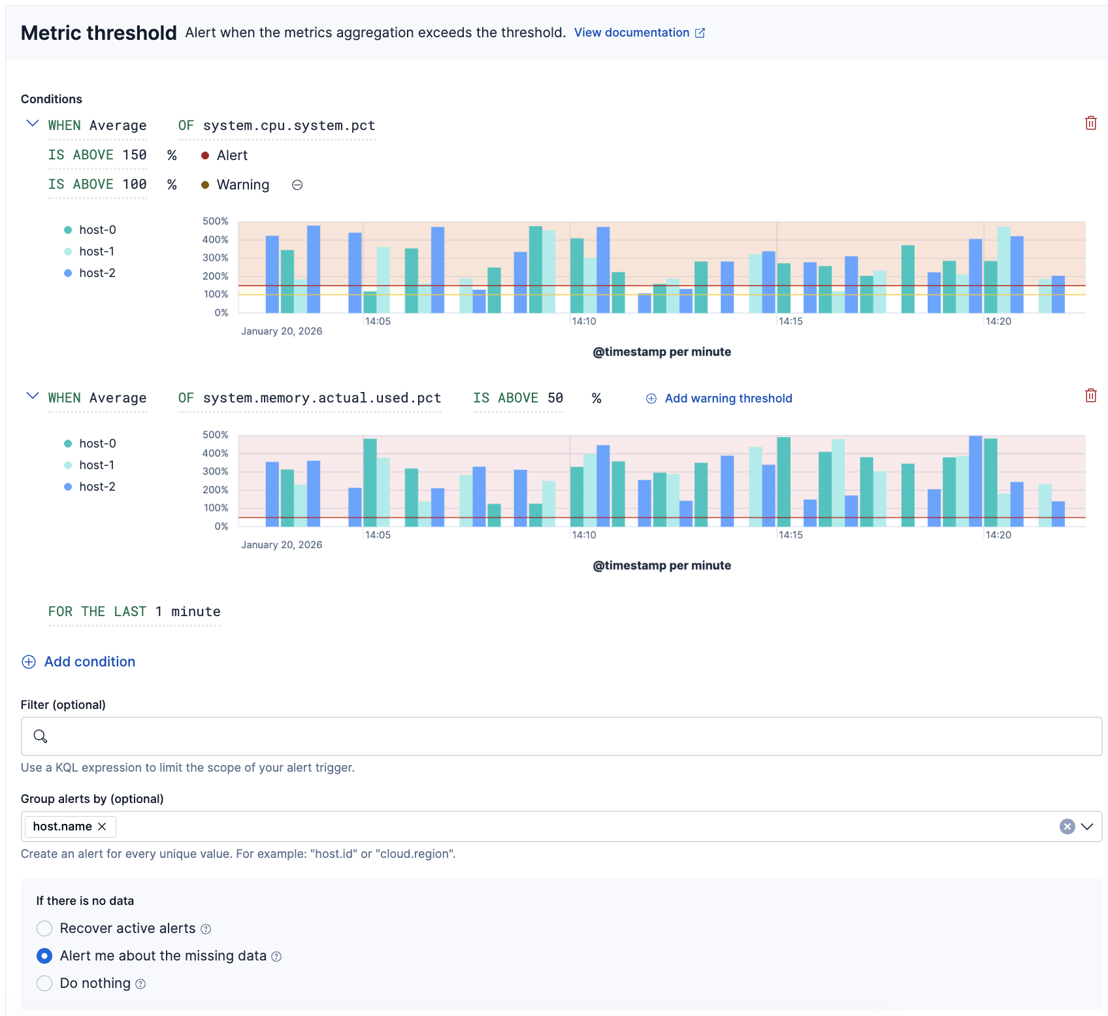
Task: Click the KQL filter input field
Action: coord(562,736)
